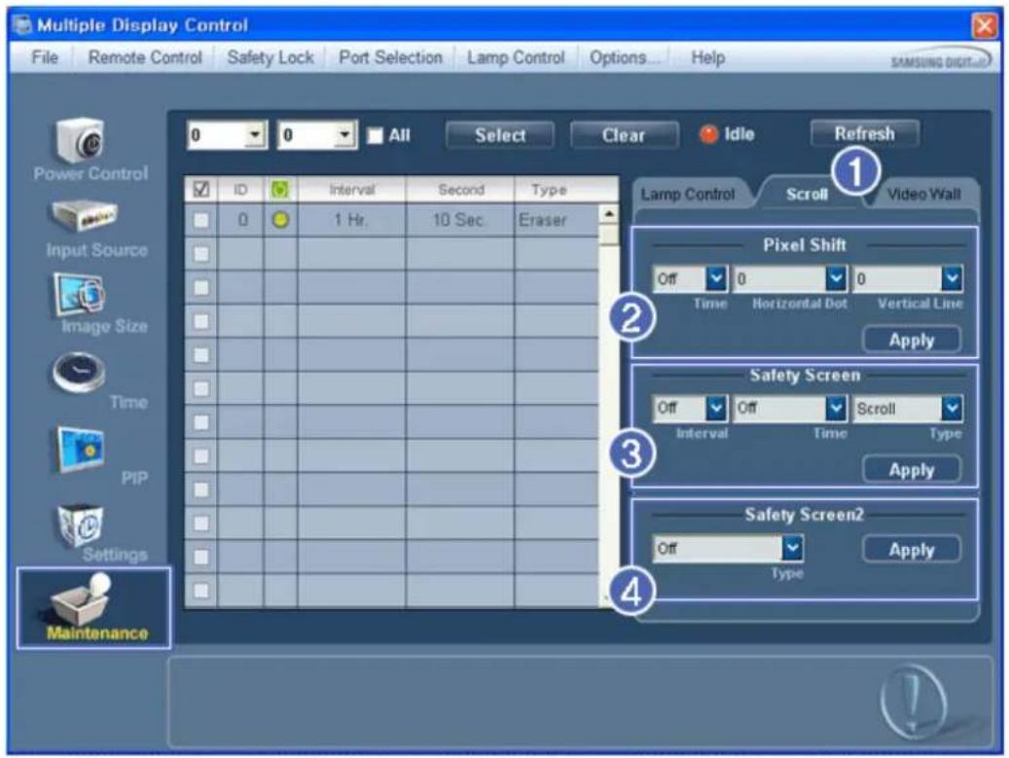Switch to the Lamp Control tab
This screenshot has width=1009, height=758.
[687, 194]
